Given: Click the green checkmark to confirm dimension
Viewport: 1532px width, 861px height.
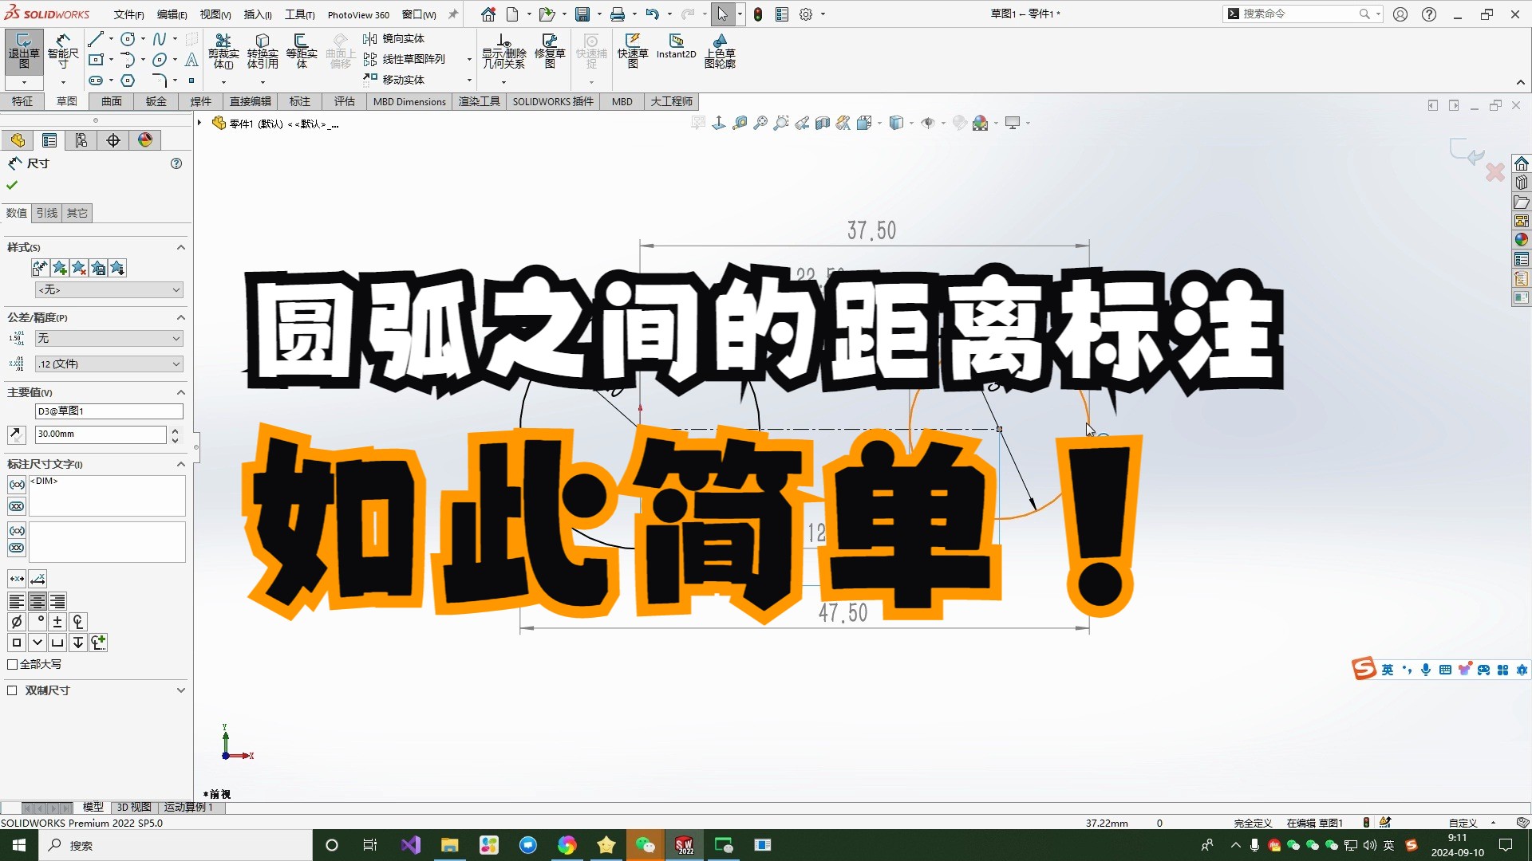Looking at the screenshot, I should coord(11,184).
